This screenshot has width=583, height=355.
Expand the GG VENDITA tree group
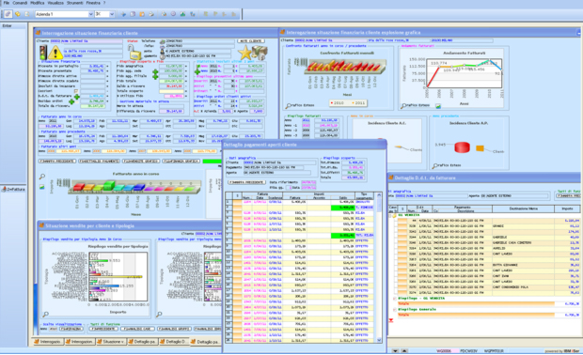click(x=390, y=215)
